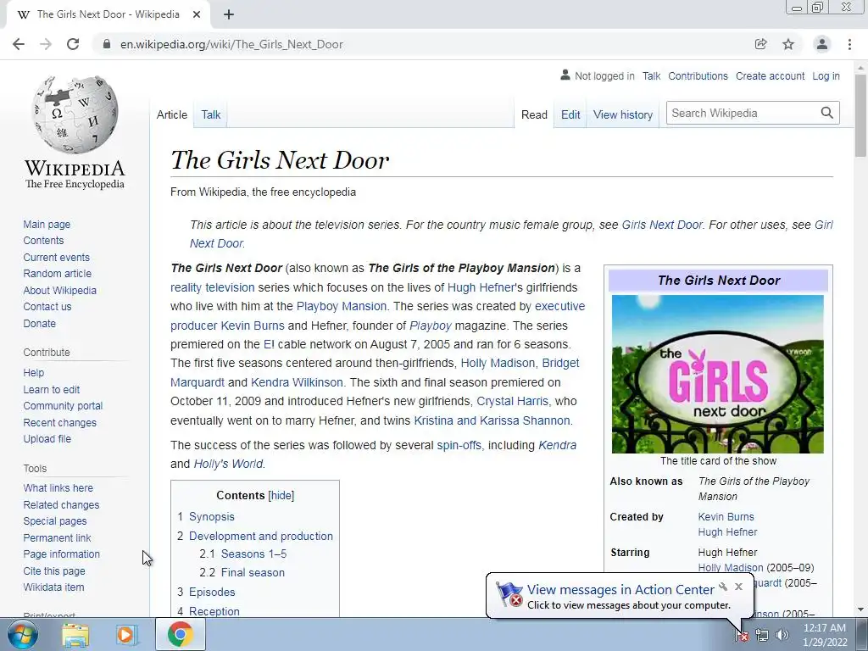Click the site lock icon in address bar
Screen dimensions: 868x651
click(107, 44)
